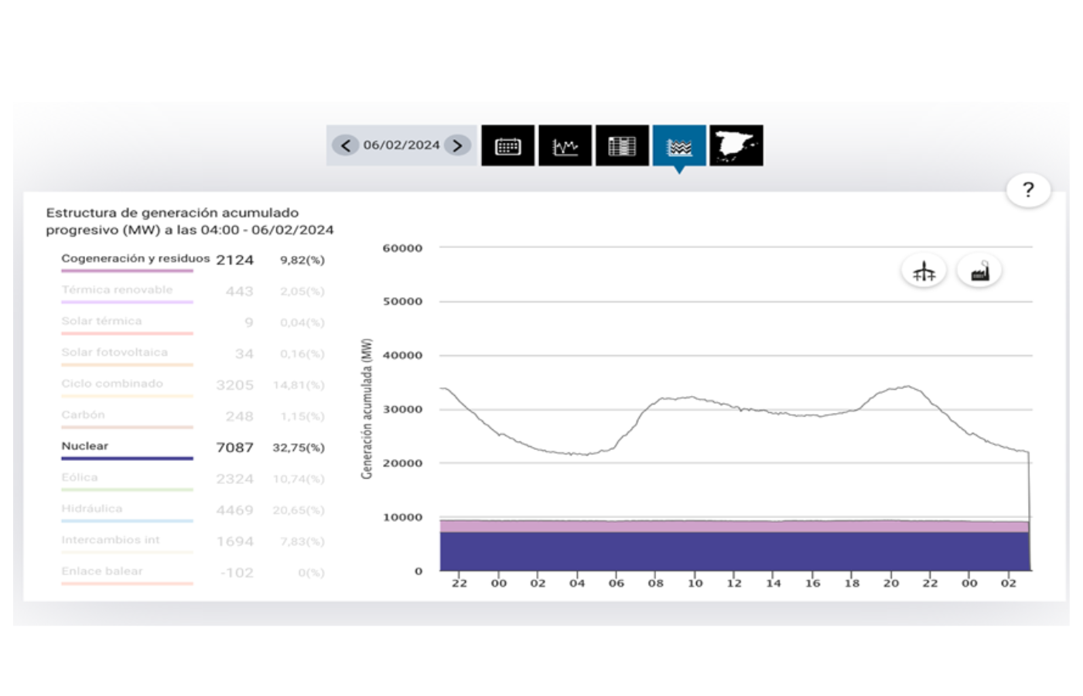This screenshot has height=696, width=1083.
Task: Click the Carbón value 248
Action: (x=239, y=417)
